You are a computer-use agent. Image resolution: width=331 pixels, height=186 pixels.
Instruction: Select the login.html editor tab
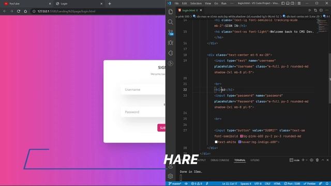pyautogui.click(x=190, y=10)
